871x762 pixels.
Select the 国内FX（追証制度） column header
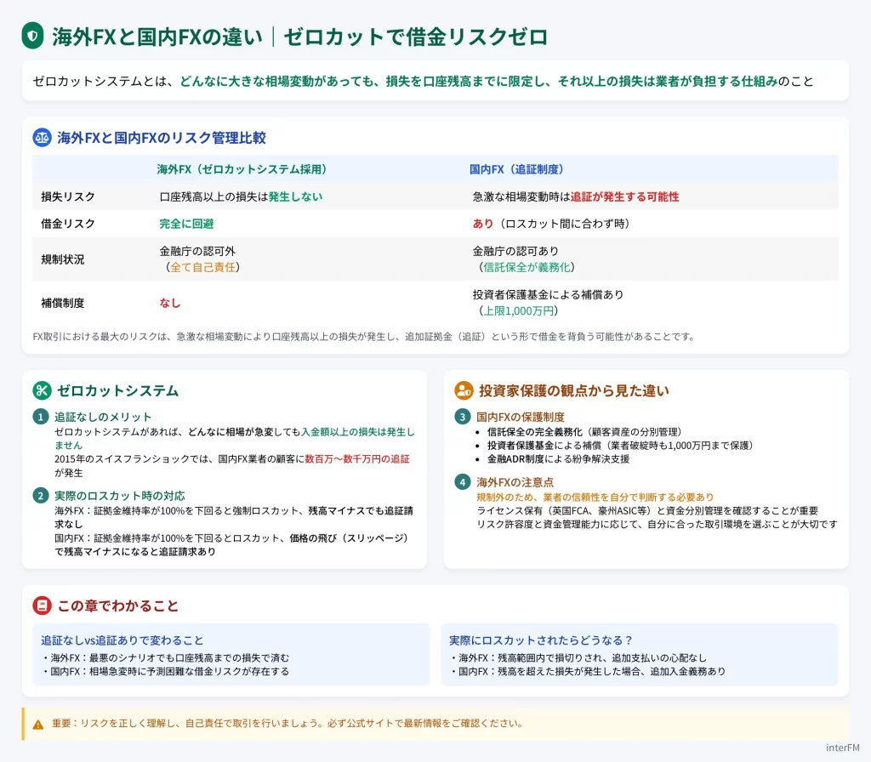pos(516,169)
